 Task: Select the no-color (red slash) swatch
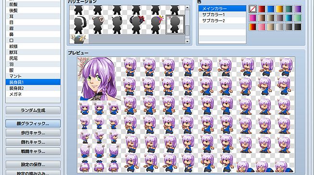pos(253,9)
